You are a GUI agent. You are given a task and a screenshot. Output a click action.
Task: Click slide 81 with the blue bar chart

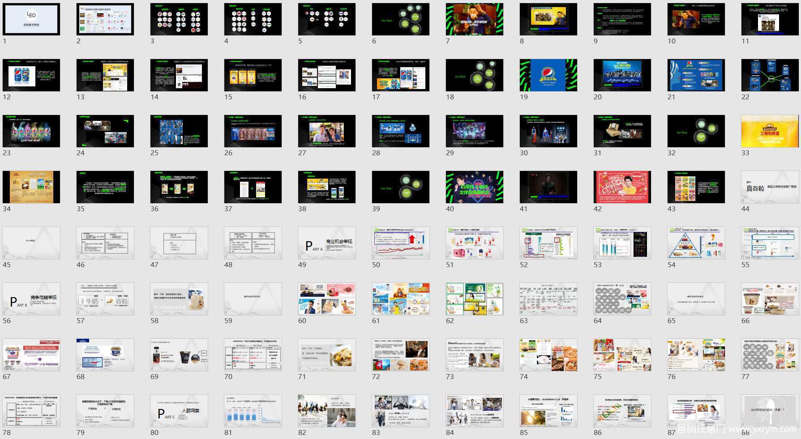pyautogui.click(x=253, y=411)
